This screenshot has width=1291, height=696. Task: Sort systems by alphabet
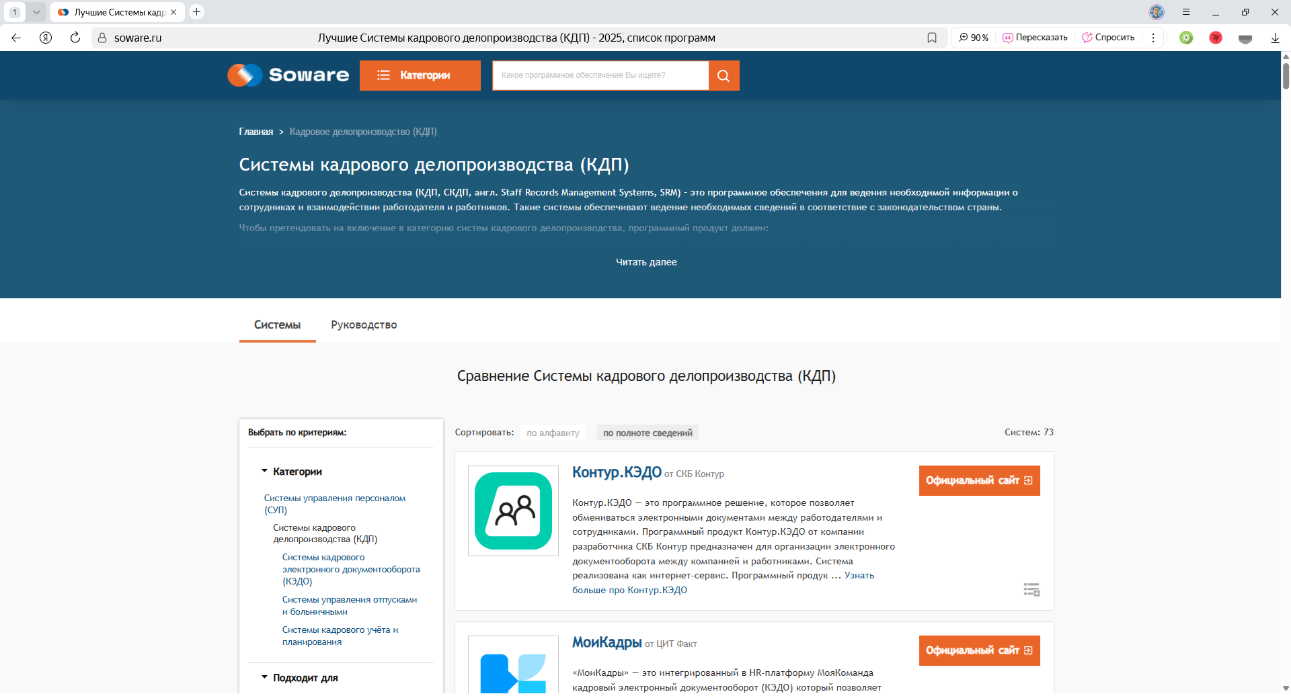(553, 433)
